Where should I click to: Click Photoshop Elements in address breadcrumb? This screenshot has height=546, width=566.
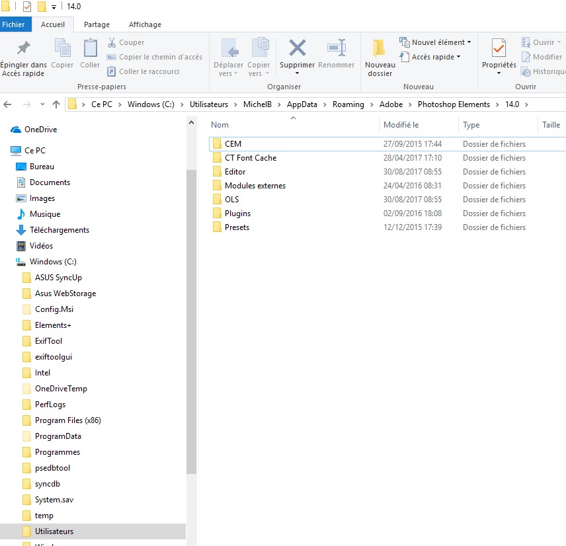click(x=454, y=104)
